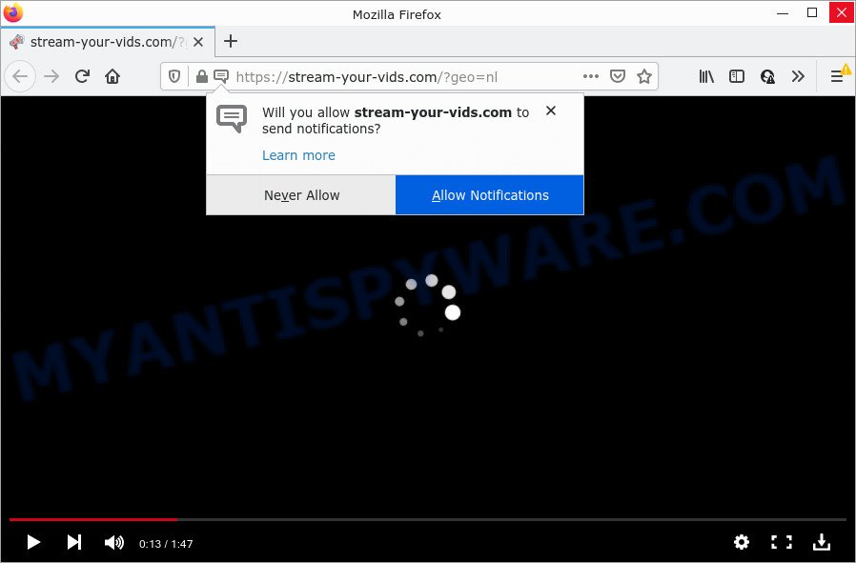The width and height of the screenshot is (856, 563).
Task: Skip to the next video
Action: (74, 542)
